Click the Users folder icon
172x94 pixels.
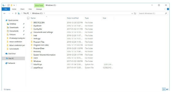[x=32, y=58]
